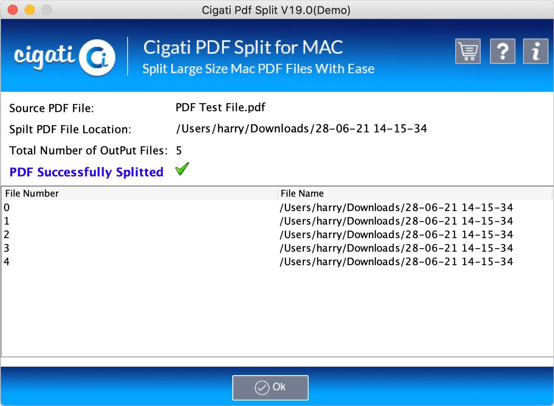
Task: Click the Spilt PDF File Location path value
Action: coord(301,129)
